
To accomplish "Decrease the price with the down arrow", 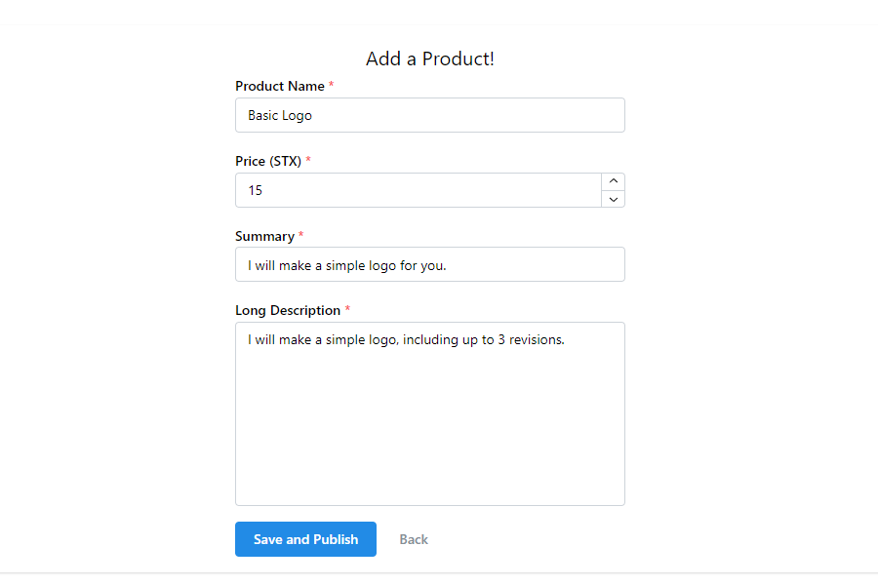I will tap(613, 199).
